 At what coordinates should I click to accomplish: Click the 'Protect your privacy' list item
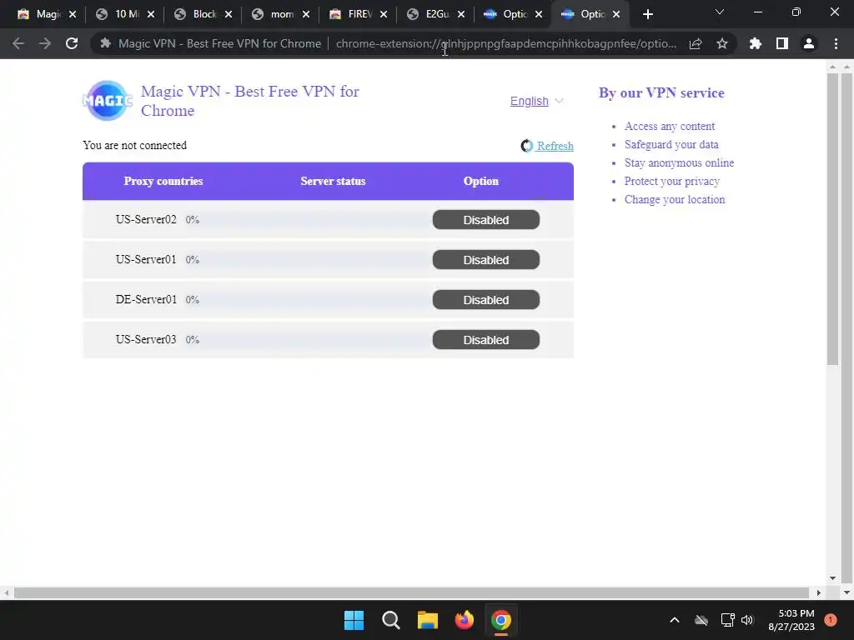[672, 181]
